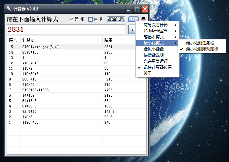229x162 pixels.
Task: Open 简易次方计算 submenu
Action: point(157,25)
